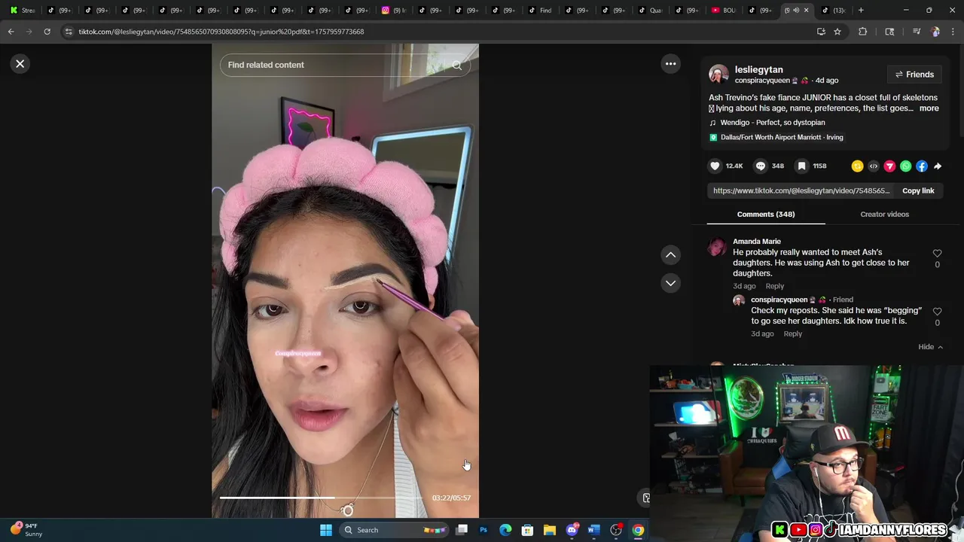964x542 pixels.
Task: Open Microsoft Word from the taskbar
Action: (x=593, y=530)
